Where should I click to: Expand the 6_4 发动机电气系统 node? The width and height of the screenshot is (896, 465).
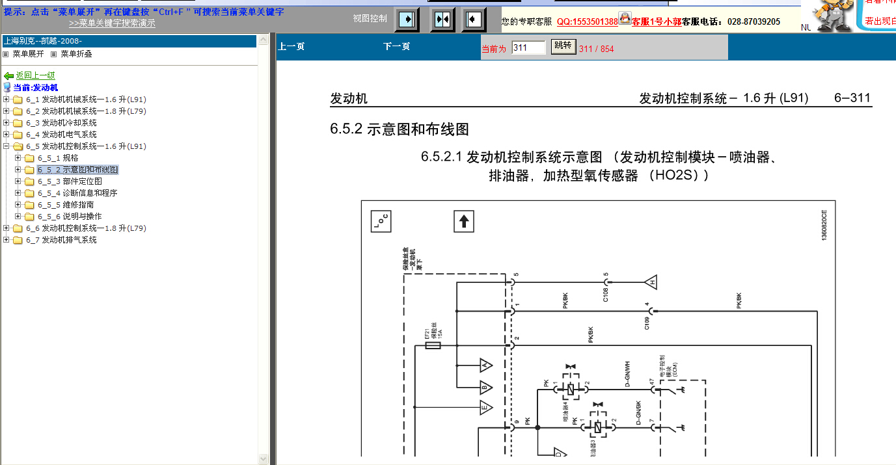(x=7, y=135)
